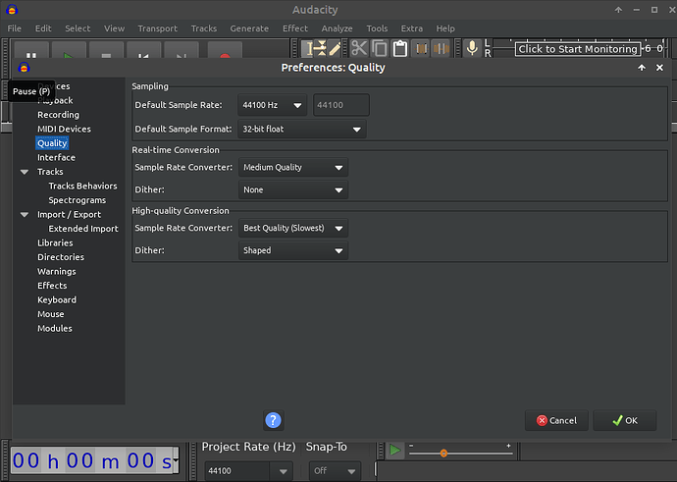Select Tracks Behaviors preferences item
The width and height of the screenshot is (677, 482).
82,187
